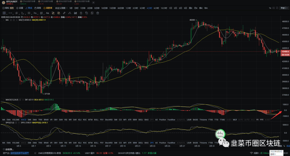Select the crosshair cursor tool

[x=3, y=13]
